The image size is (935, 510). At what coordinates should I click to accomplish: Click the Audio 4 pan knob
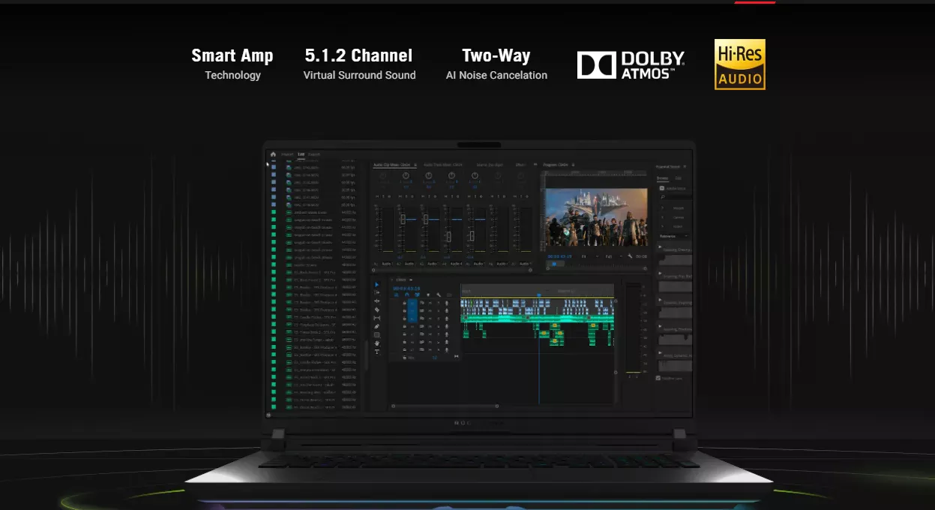[x=451, y=176]
